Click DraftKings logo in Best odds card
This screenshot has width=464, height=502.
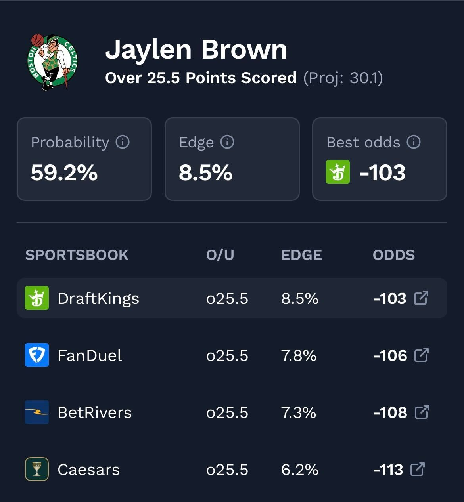point(338,172)
